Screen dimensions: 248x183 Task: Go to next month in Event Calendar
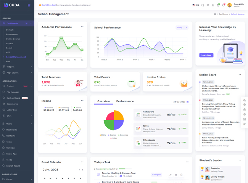(83, 170)
